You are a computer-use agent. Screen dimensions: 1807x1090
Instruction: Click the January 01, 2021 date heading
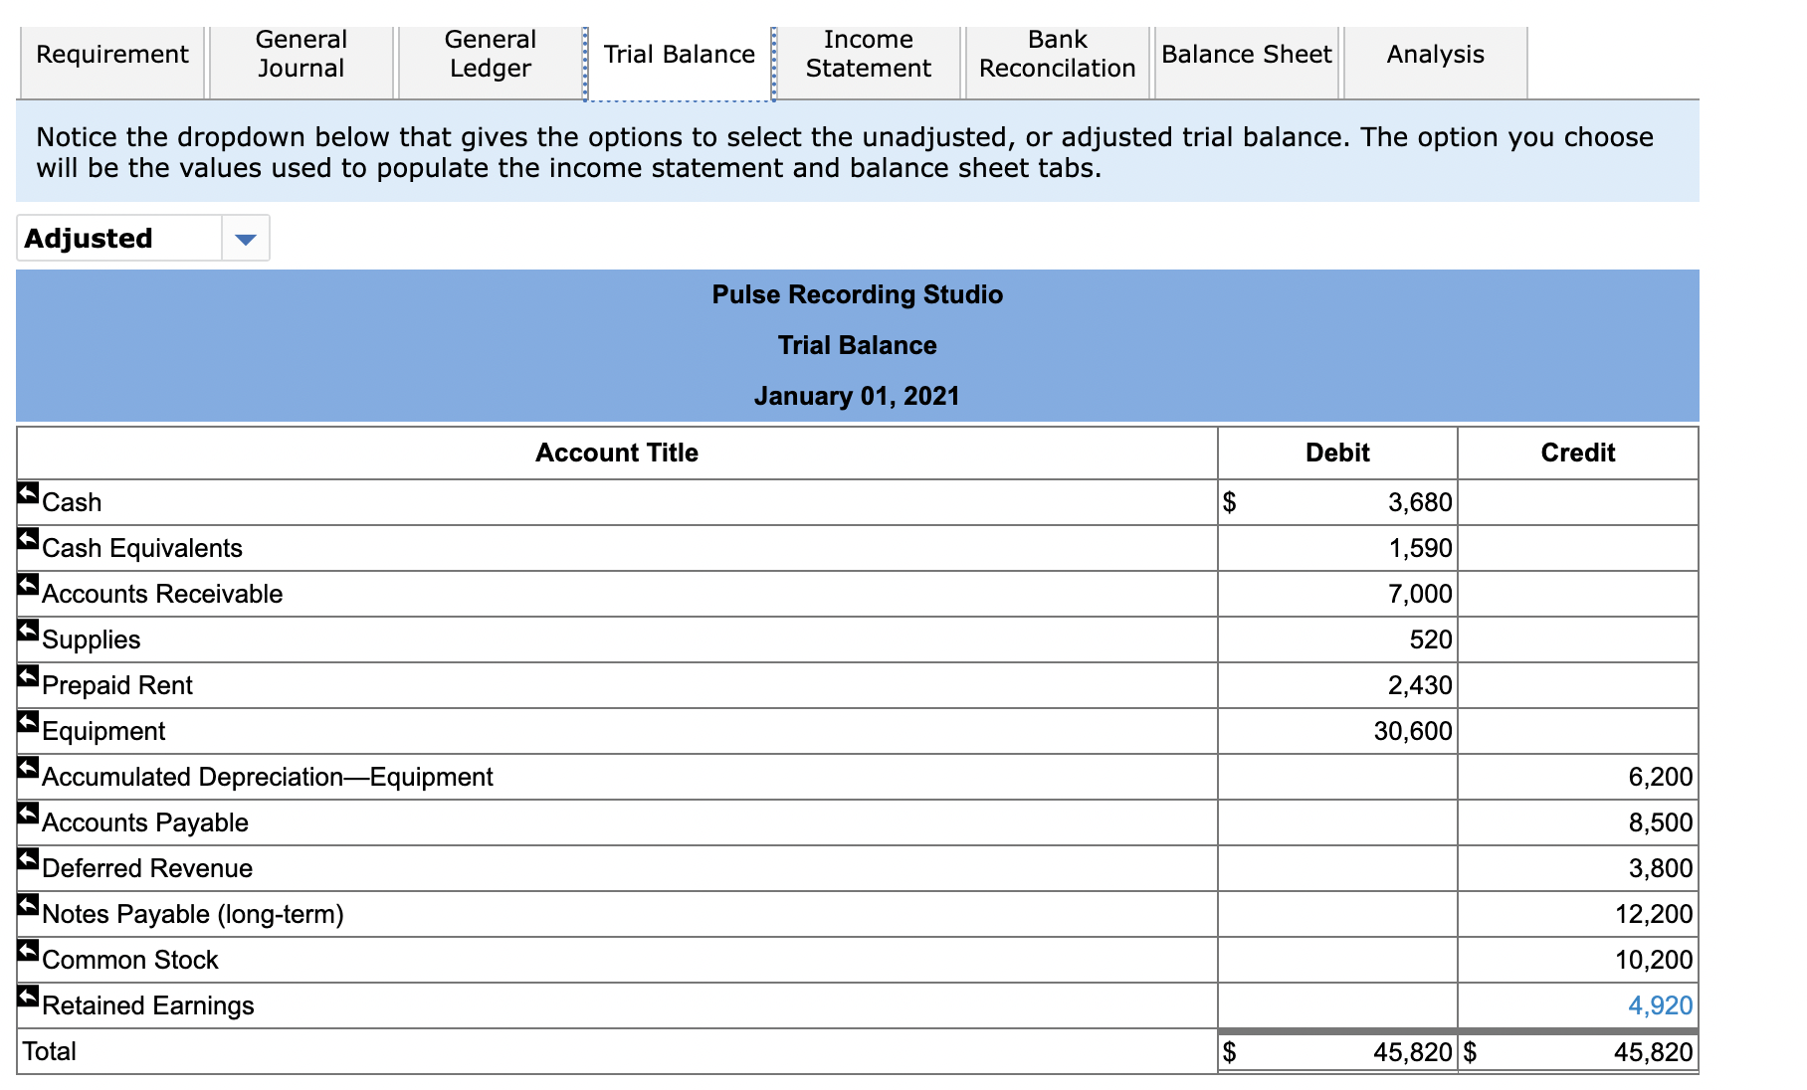tap(858, 396)
